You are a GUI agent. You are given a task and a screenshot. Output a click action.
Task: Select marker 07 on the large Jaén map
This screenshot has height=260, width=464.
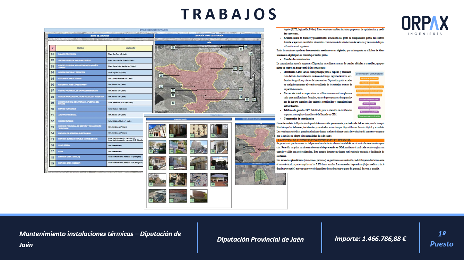[x=235, y=68]
